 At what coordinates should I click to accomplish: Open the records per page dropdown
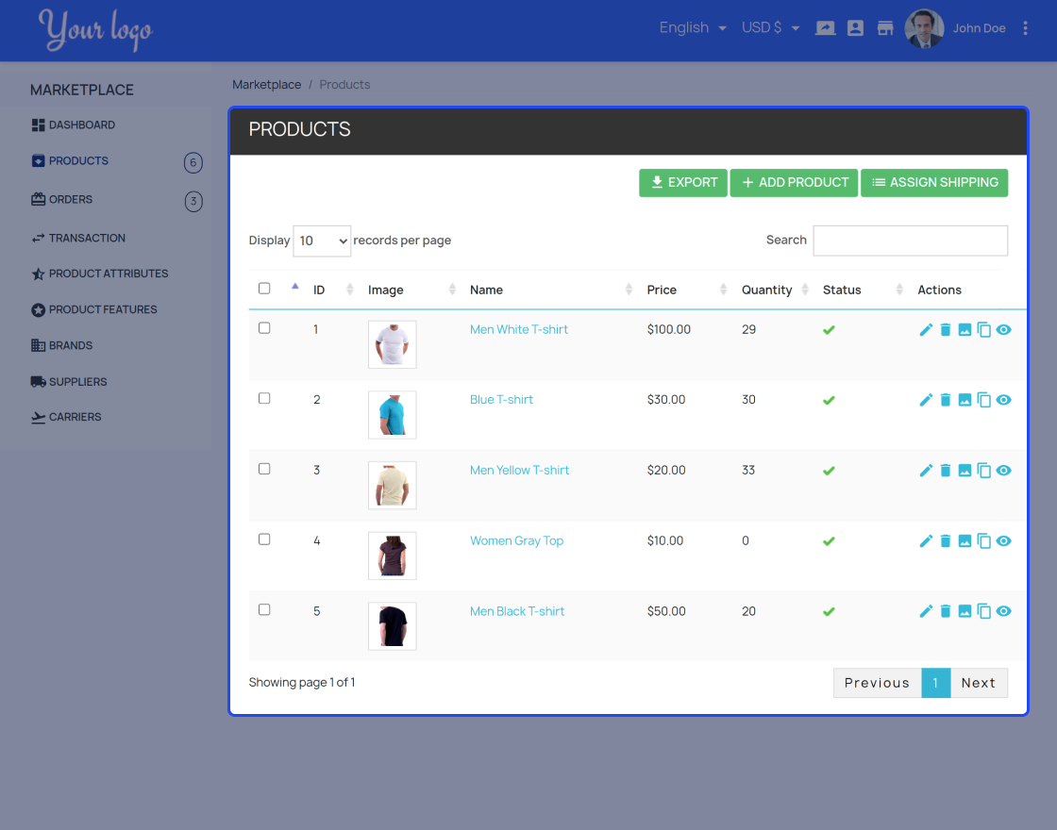click(322, 241)
